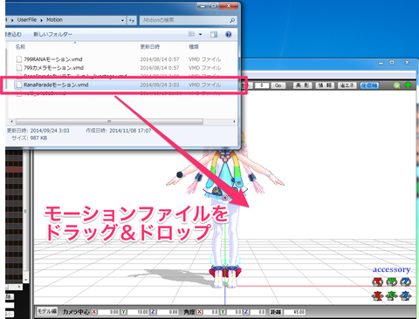The width and height of the screenshot is (419, 319).
Task: Click the Motion folder in breadcrumb
Action: point(54,20)
